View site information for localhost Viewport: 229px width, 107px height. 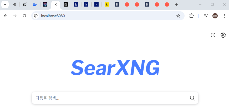36,16
